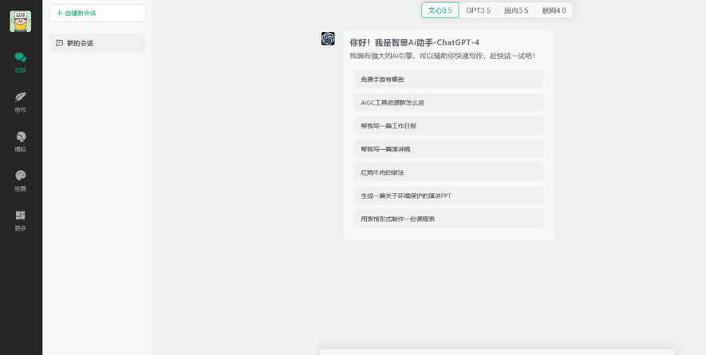Image resolution: width=706 pixels, height=355 pixels.
Task: Open the 对话 chat section icon
Action: (20, 57)
